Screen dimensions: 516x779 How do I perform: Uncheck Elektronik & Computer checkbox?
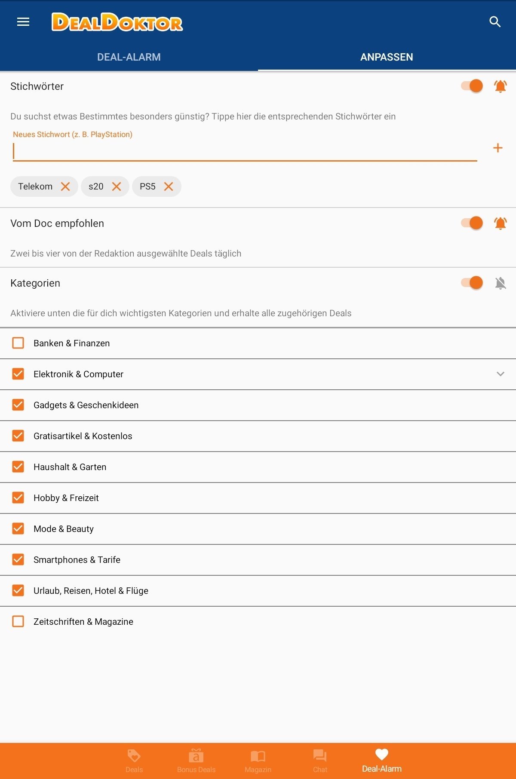pos(18,374)
